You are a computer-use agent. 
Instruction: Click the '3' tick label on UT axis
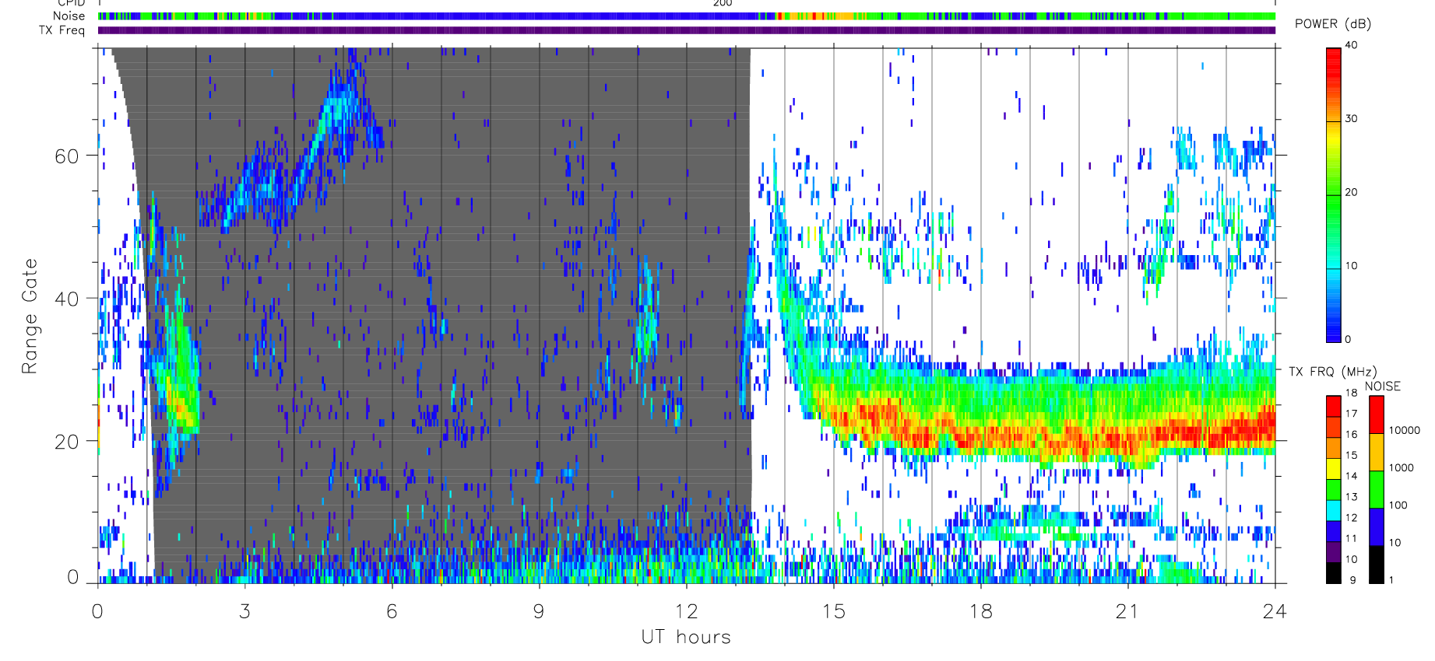[245, 612]
